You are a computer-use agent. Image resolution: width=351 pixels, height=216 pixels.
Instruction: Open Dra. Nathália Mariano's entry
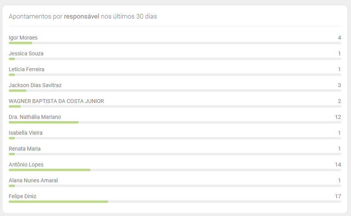click(35, 117)
